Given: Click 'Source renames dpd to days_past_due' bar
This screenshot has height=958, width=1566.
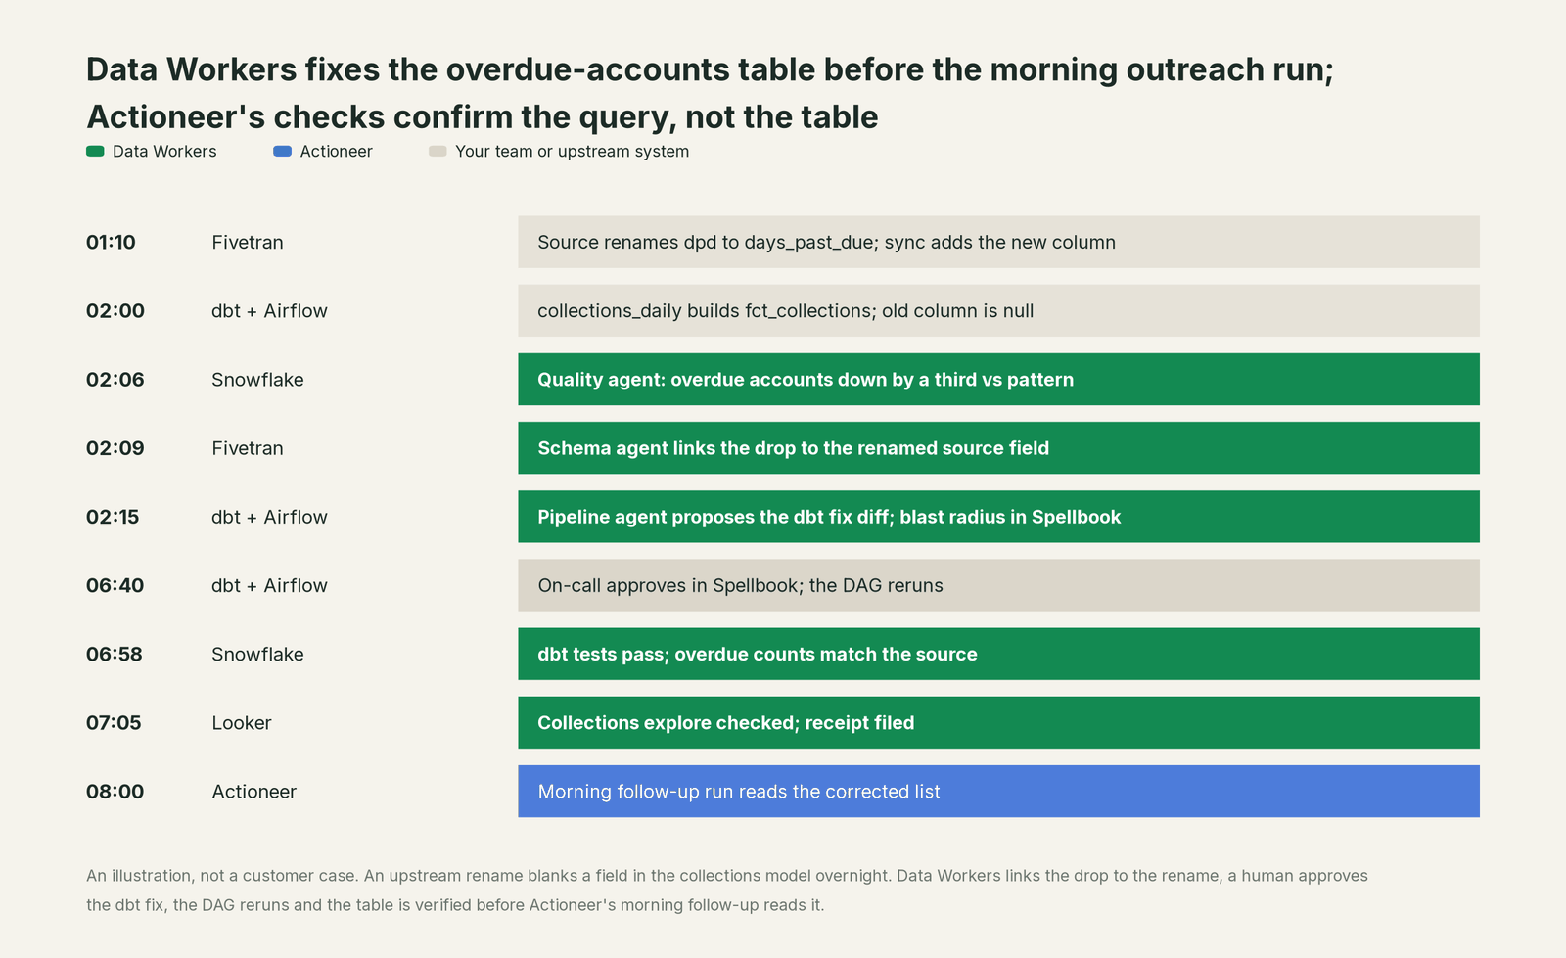Looking at the screenshot, I should tap(998, 242).
